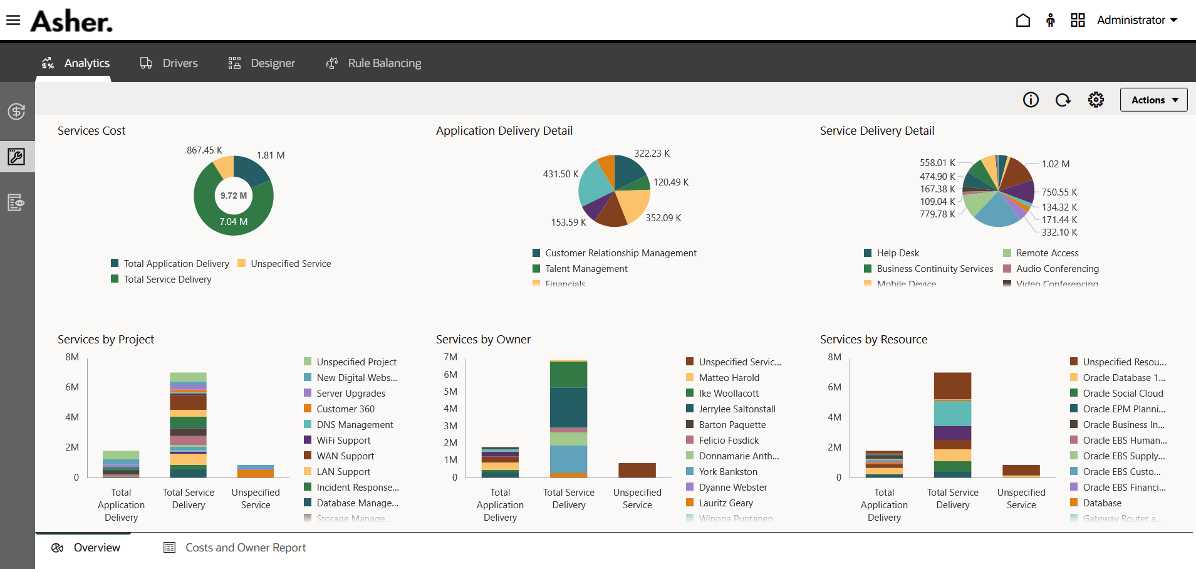Expand the Actions dropdown
Screen dimensions: 1196x569
(1153, 100)
